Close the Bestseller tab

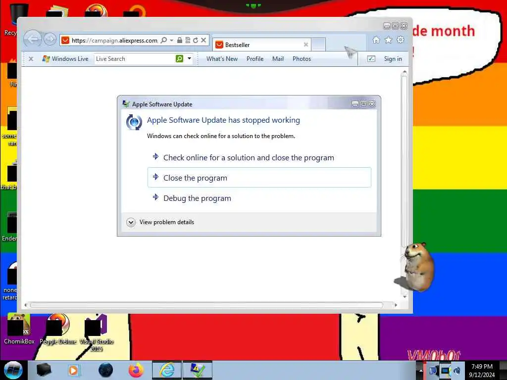pyautogui.click(x=305, y=45)
